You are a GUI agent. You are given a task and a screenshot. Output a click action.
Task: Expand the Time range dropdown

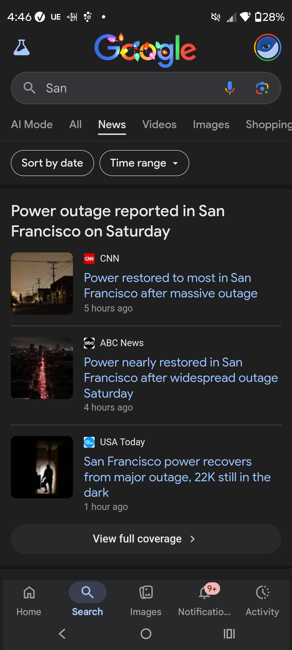[144, 163]
